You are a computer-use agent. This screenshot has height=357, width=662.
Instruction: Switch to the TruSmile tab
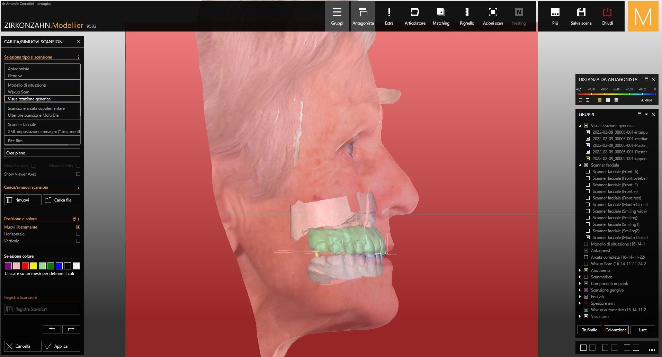click(589, 330)
